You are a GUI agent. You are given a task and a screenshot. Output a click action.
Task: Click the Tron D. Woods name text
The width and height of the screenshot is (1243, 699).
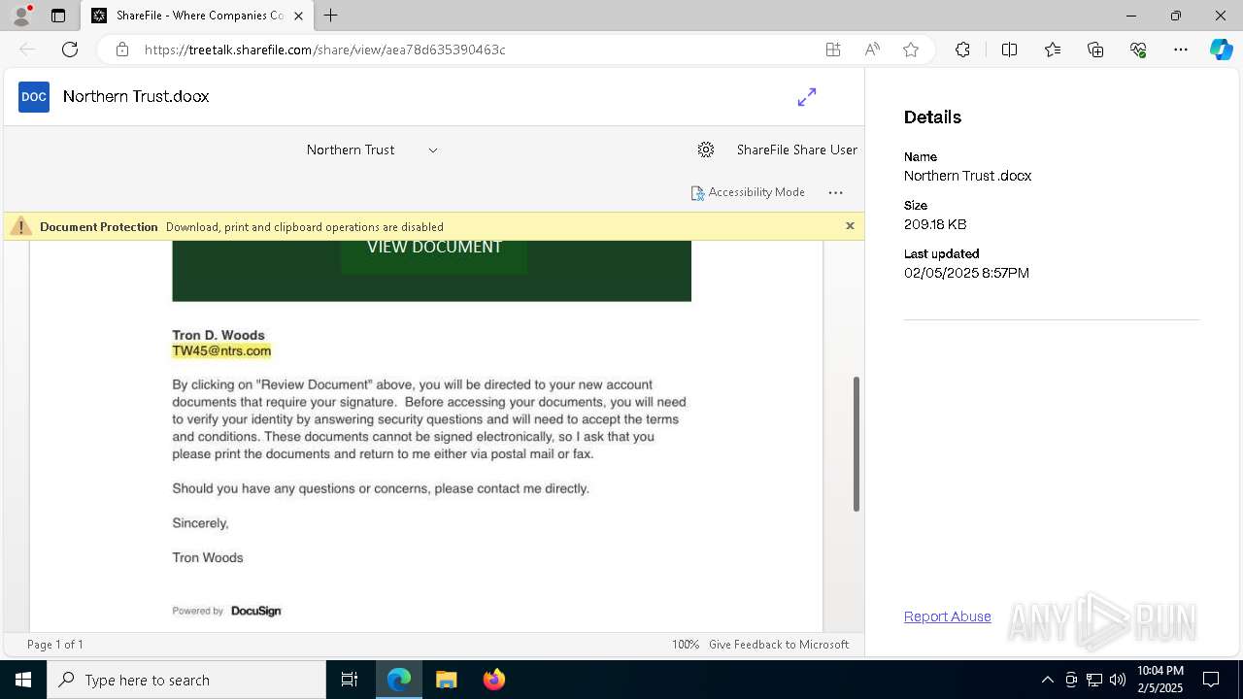(218, 335)
